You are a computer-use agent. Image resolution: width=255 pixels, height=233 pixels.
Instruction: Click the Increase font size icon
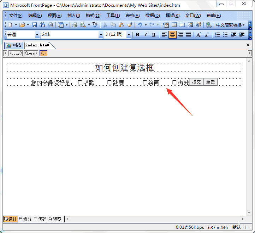[x=198, y=35]
